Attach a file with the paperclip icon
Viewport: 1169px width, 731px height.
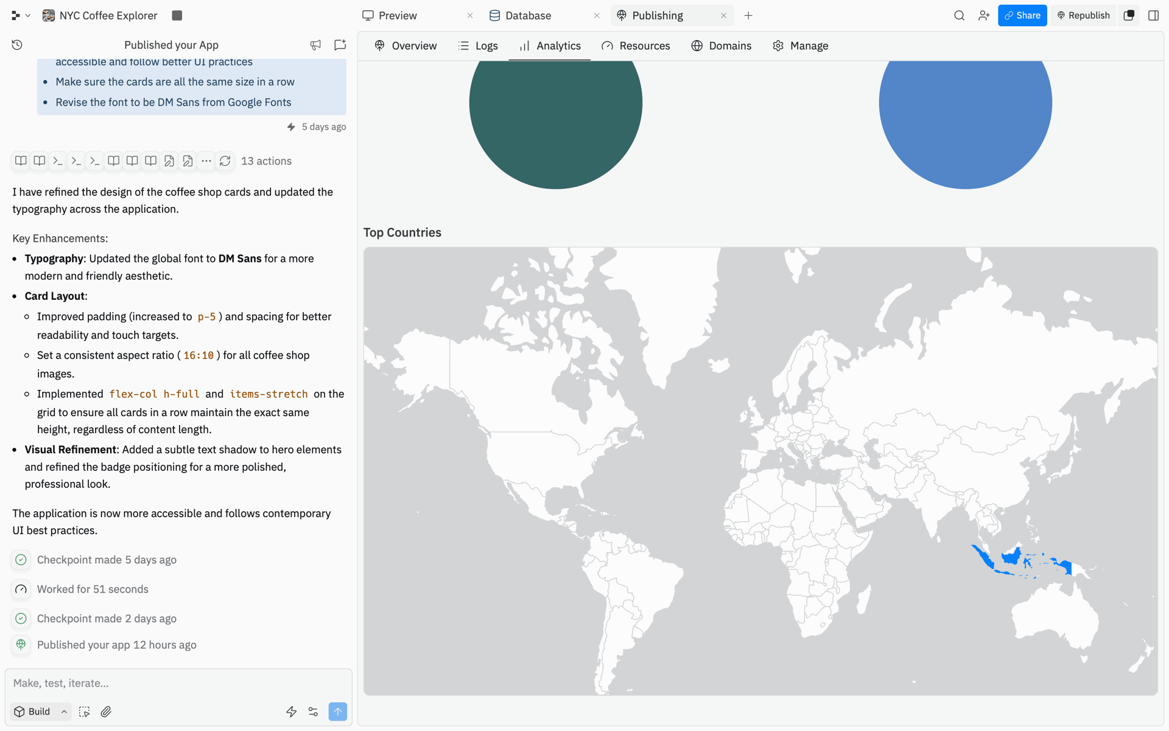106,712
